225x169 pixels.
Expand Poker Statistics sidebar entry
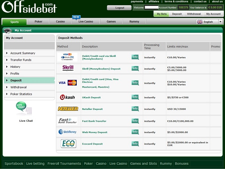(x=21, y=94)
